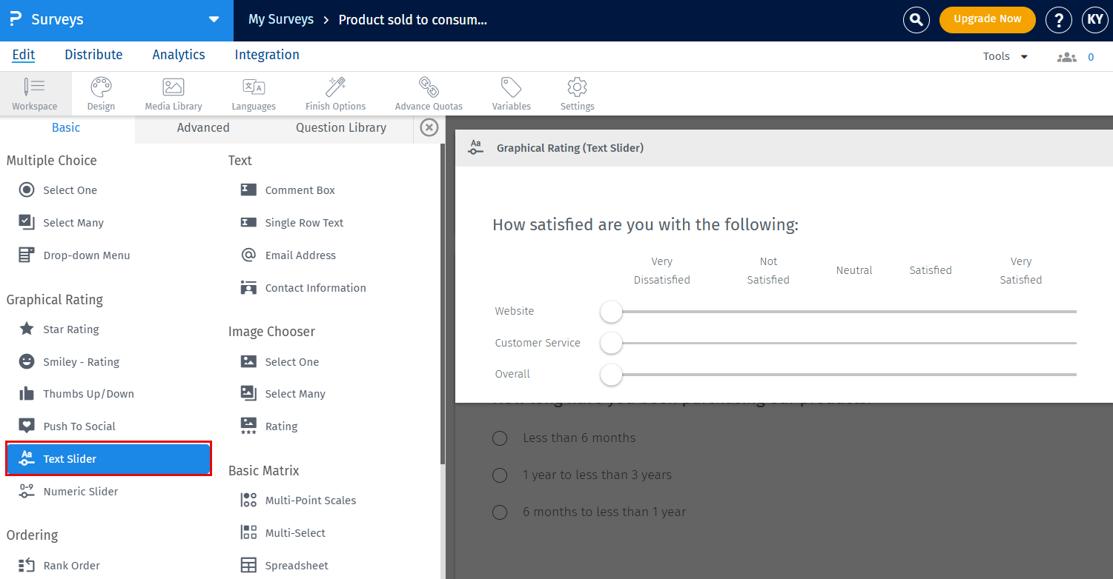Close the question type panel
Screen dimensions: 1113x579
coord(429,127)
